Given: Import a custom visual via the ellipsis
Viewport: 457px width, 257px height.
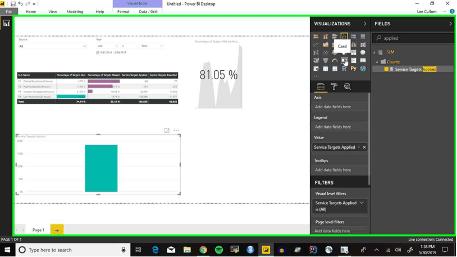Looking at the screenshot, I should (x=316, y=76).
